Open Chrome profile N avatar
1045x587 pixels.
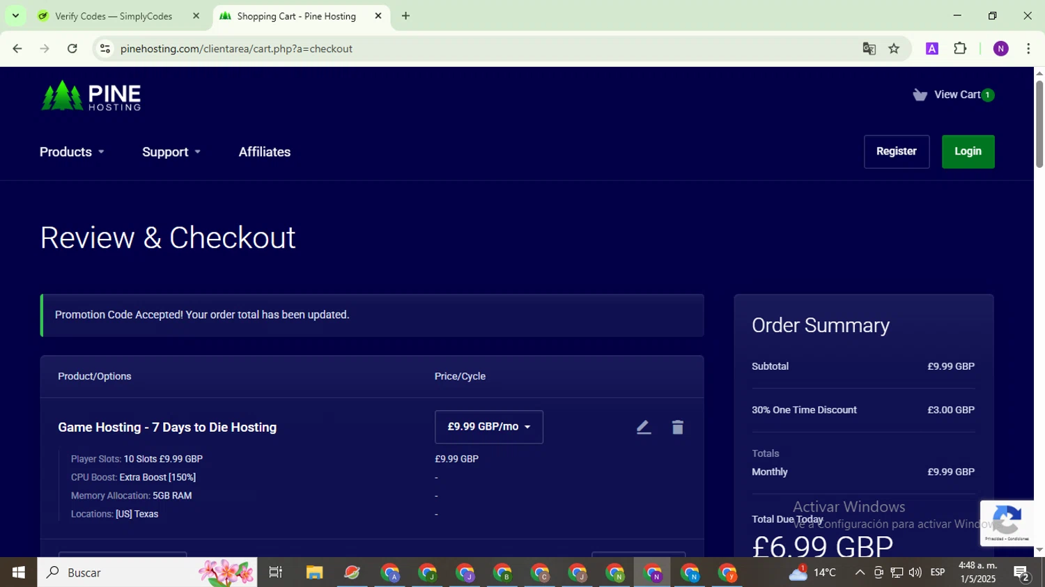click(1000, 49)
